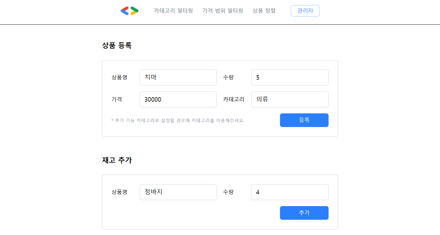This screenshot has height=235, width=440.
Task: Click the 카테고리 label beside 의류 field
Action: tap(234, 99)
